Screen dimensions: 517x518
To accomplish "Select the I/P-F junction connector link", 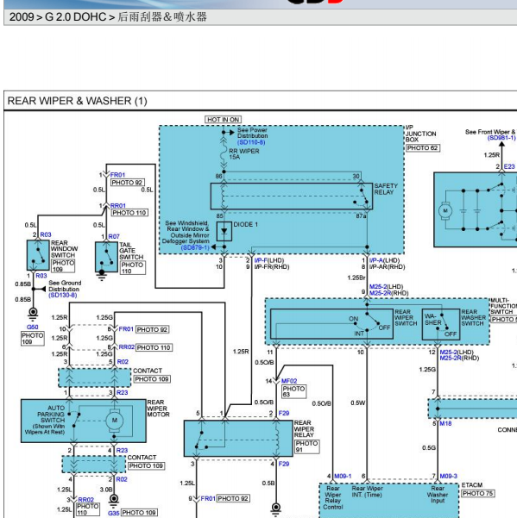I will pyautogui.click(x=262, y=260).
